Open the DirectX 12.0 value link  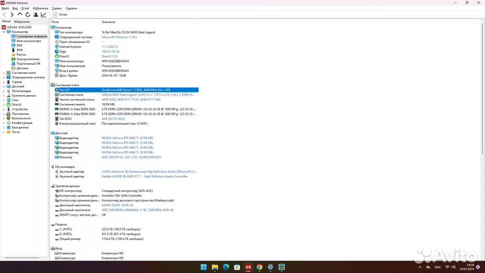110,57
